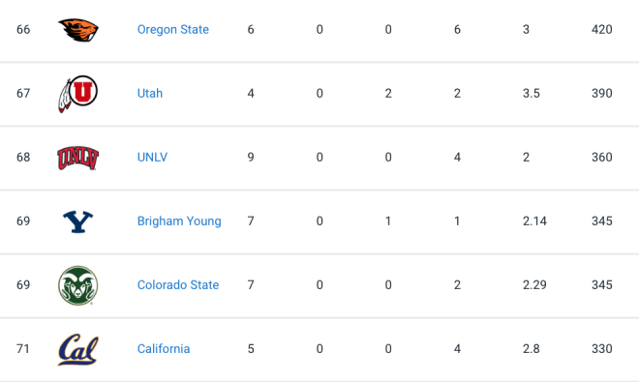
Task: Click the 390 points value for Utah
Action: [602, 93]
